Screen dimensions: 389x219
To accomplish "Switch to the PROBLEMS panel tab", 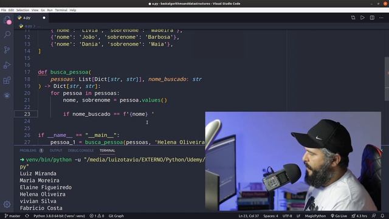I will (x=28, y=150).
